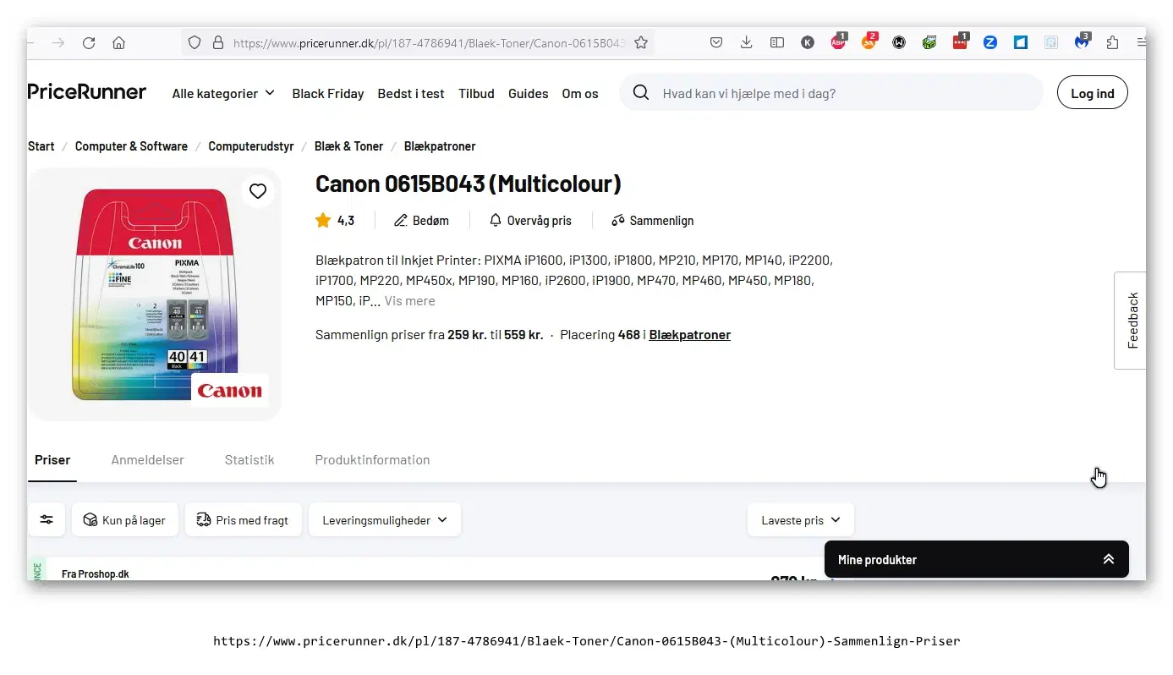
Task: Open Black Friday menu item
Action: coord(328,94)
